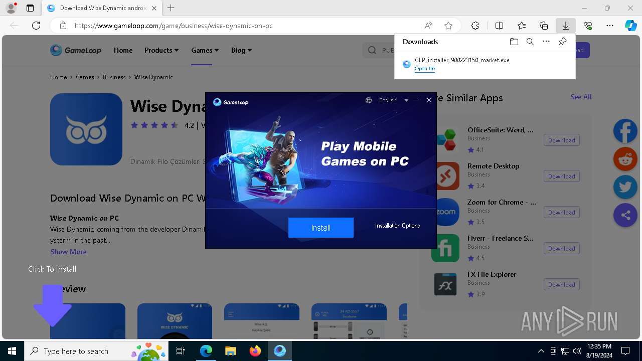This screenshot has width=642, height=361.
Task: Open Installation Options in GameLoop installer
Action: 397,226
